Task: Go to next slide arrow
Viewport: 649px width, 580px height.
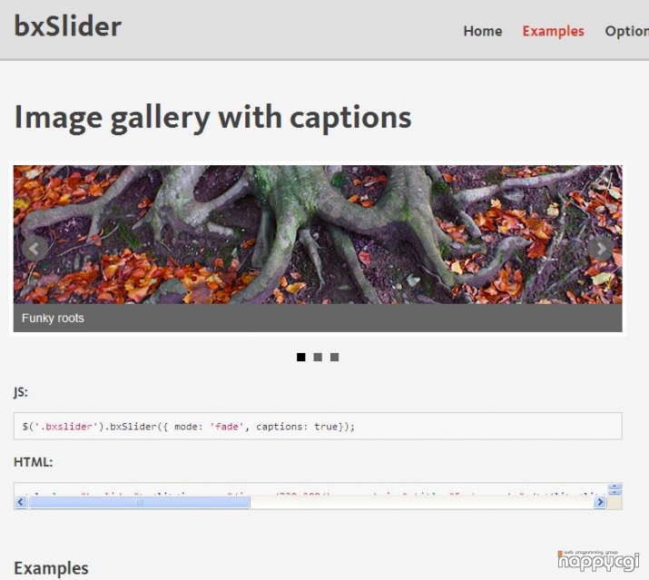Action: 601,249
